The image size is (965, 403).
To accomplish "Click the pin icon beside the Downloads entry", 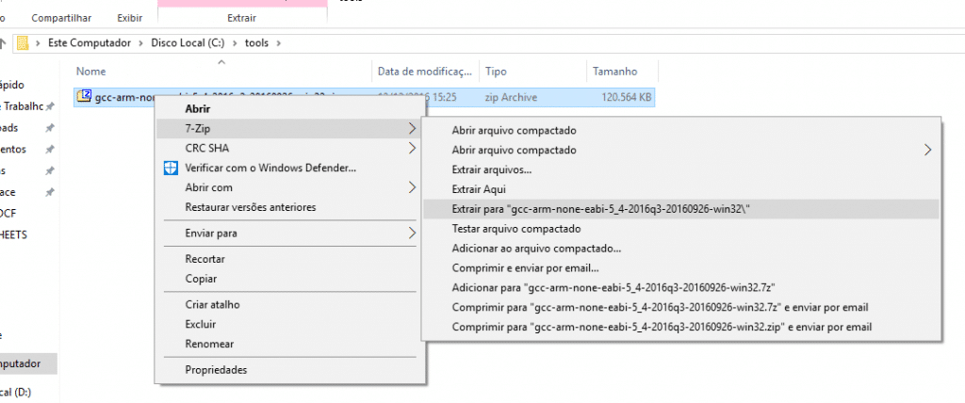I will tap(49, 127).
